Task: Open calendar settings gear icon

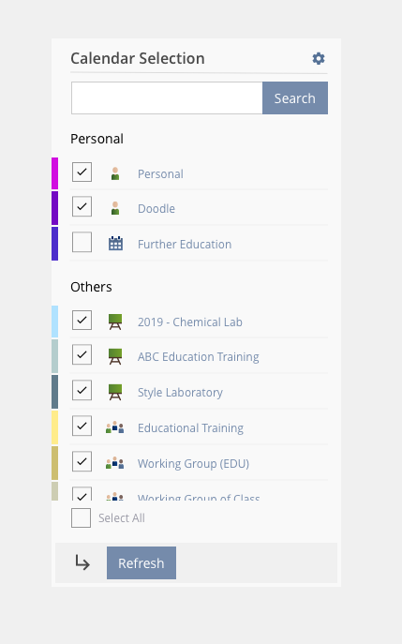Action: (x=319, y=59)
